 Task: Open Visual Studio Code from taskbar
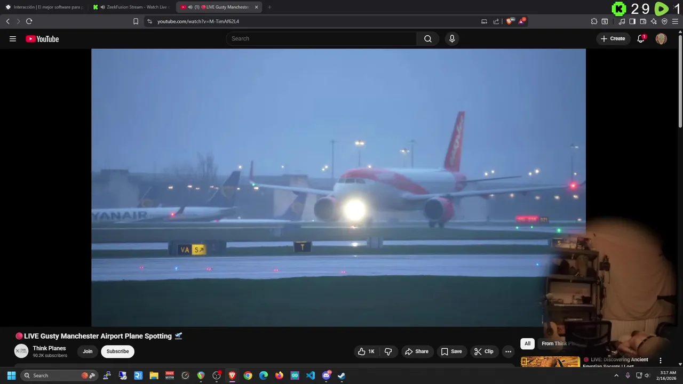(x=311, y=375)
